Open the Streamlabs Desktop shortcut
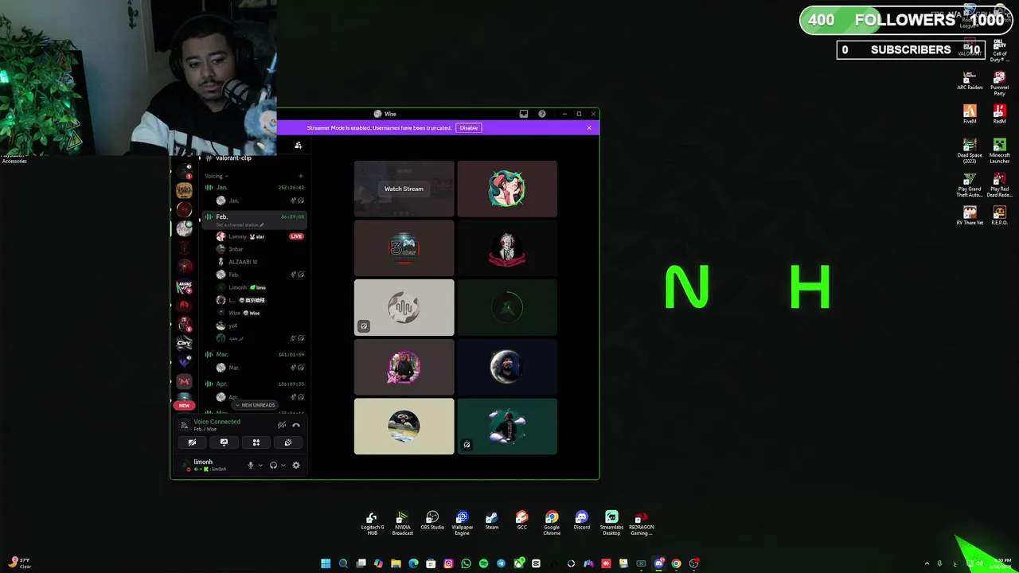Viewport: 1019px width, 573px height. [x=611, y=523]
